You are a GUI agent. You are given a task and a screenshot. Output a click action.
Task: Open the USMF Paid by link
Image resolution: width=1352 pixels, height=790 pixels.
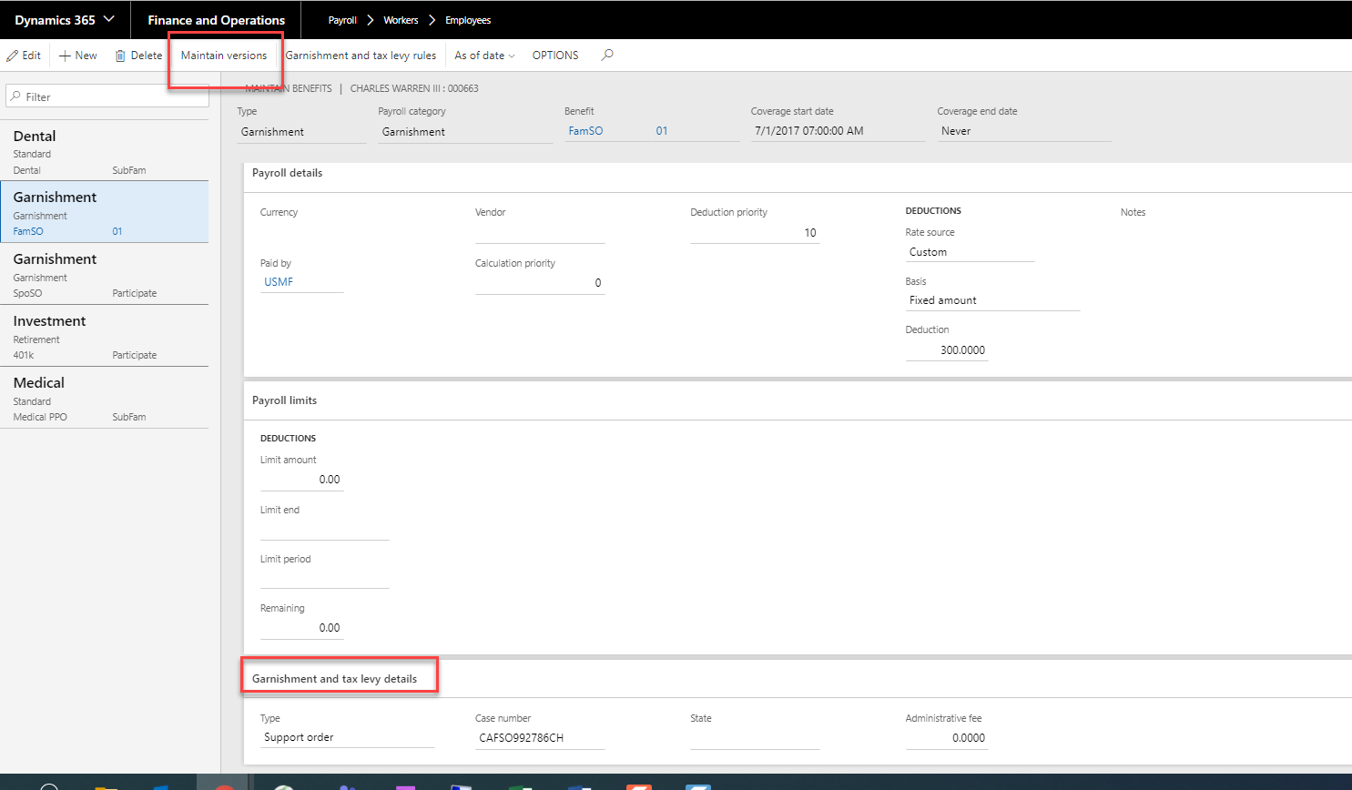click(279, 282)
